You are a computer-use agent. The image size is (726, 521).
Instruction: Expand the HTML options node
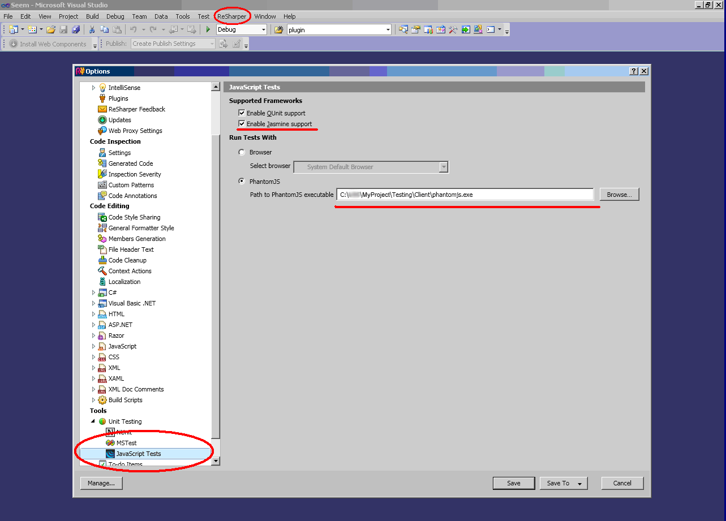pyautogui.click(x=94, y=314)
